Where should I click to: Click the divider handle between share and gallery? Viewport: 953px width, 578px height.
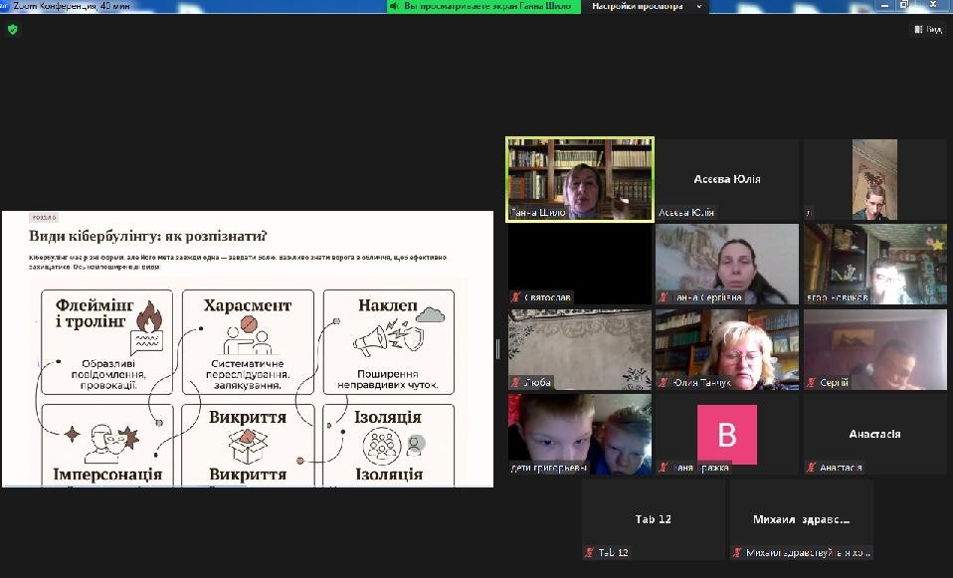498,348
